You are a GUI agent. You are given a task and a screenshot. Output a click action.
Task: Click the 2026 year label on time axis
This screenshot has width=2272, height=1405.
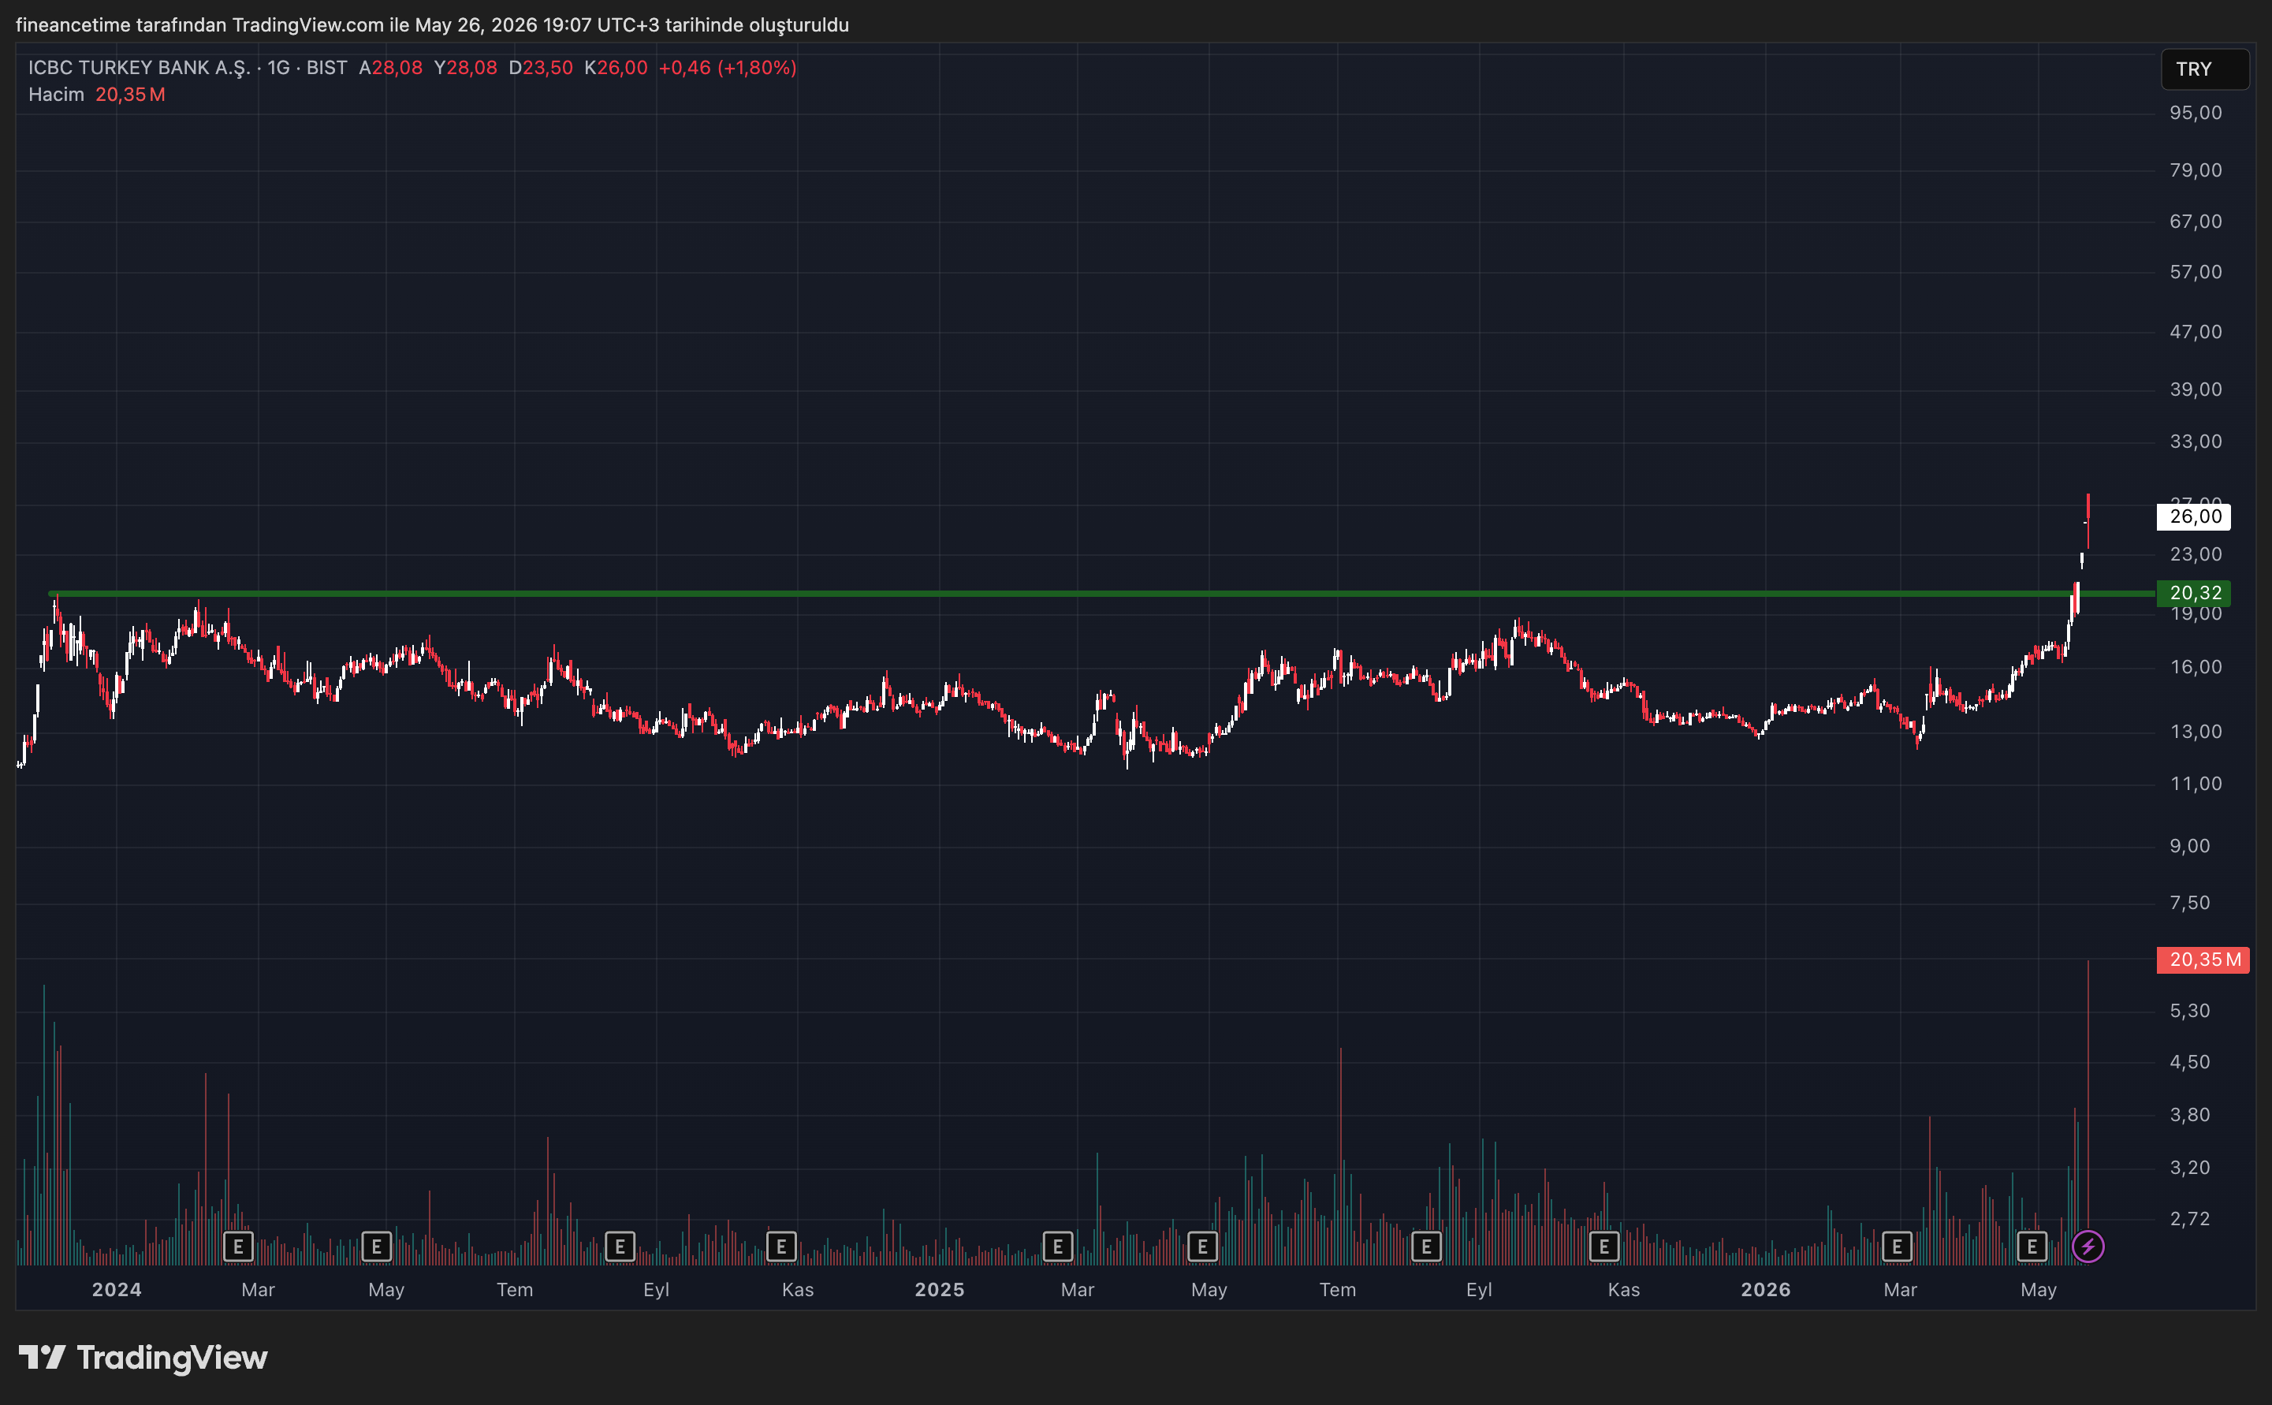pyautogui.click(x=1766, y=1290)
